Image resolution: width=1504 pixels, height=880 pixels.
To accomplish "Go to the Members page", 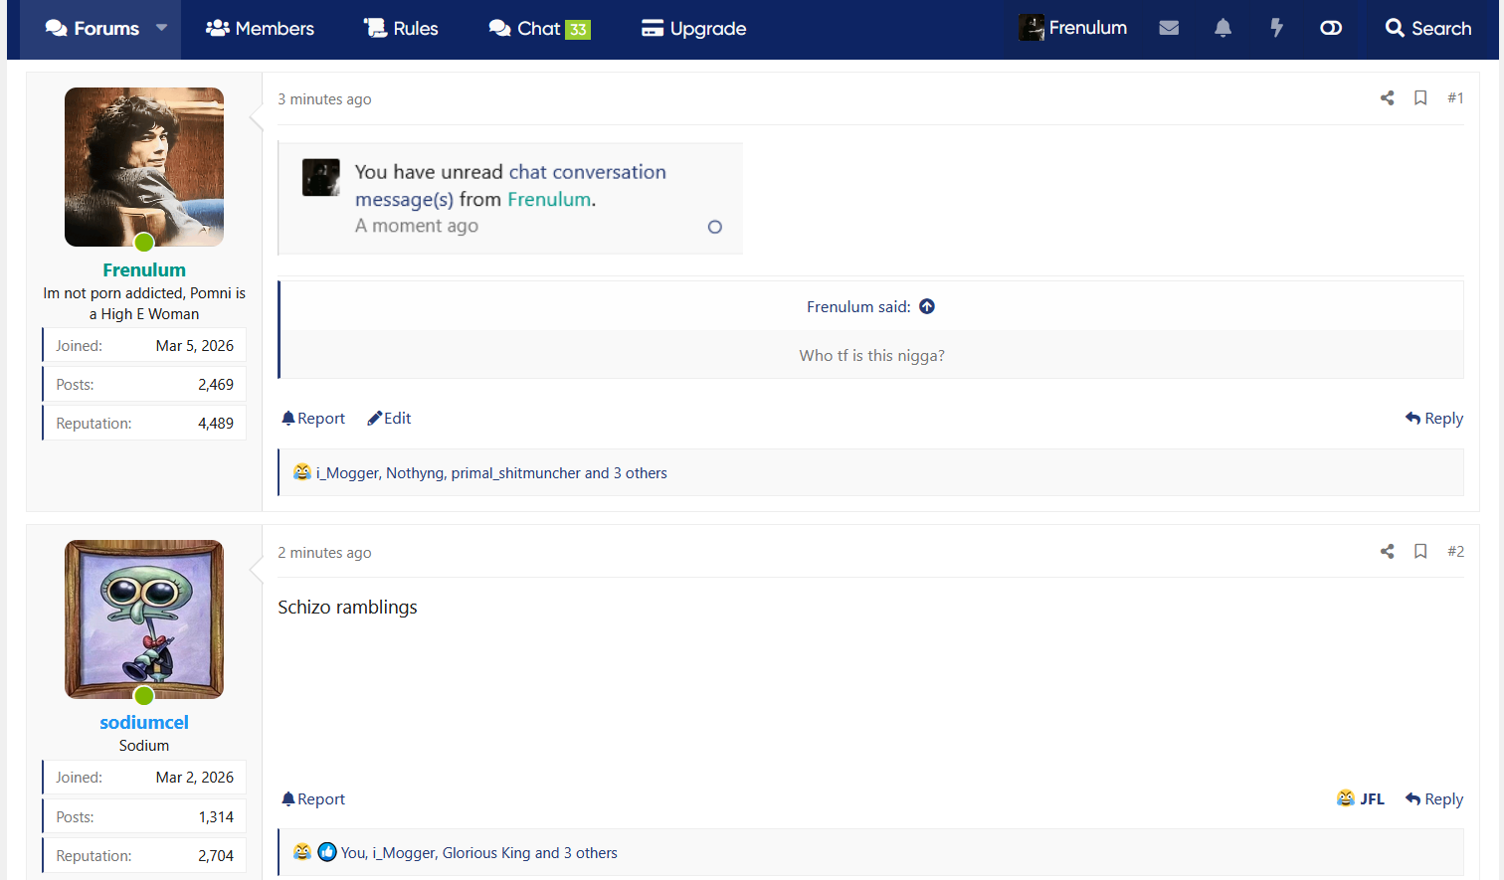I will [260, 29].
